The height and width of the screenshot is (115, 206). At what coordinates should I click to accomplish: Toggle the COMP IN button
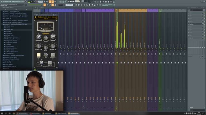click(x=39, y=55)
